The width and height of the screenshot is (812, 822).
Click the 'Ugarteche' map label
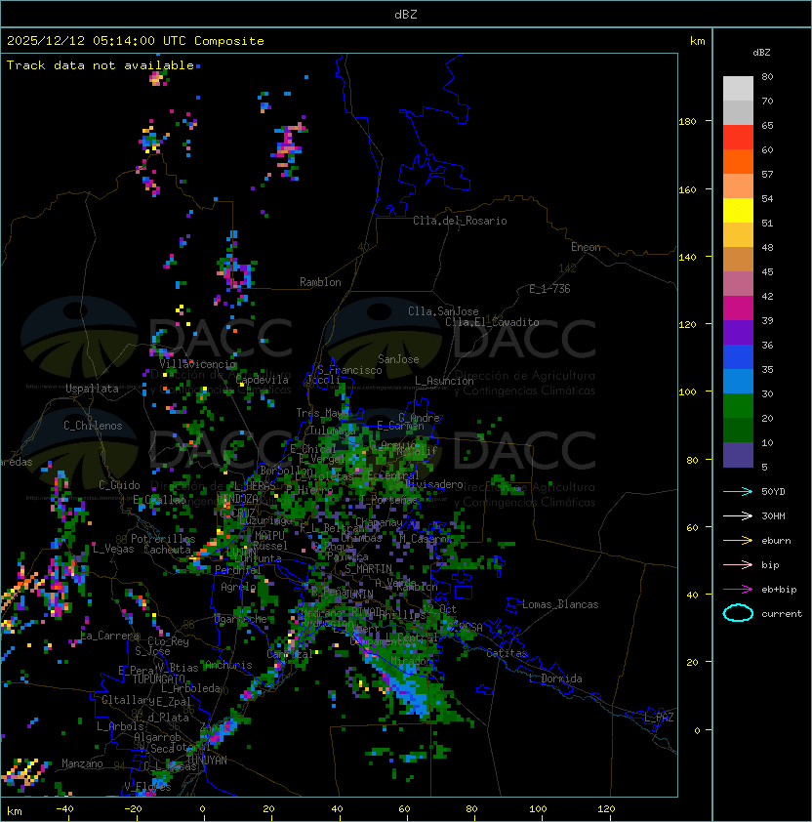pyautogui.click(x=241, y=619)
